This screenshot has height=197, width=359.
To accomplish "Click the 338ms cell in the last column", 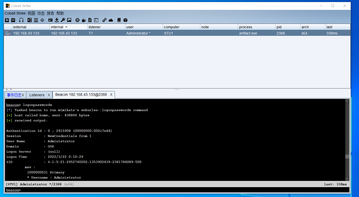I will [338, 33].
